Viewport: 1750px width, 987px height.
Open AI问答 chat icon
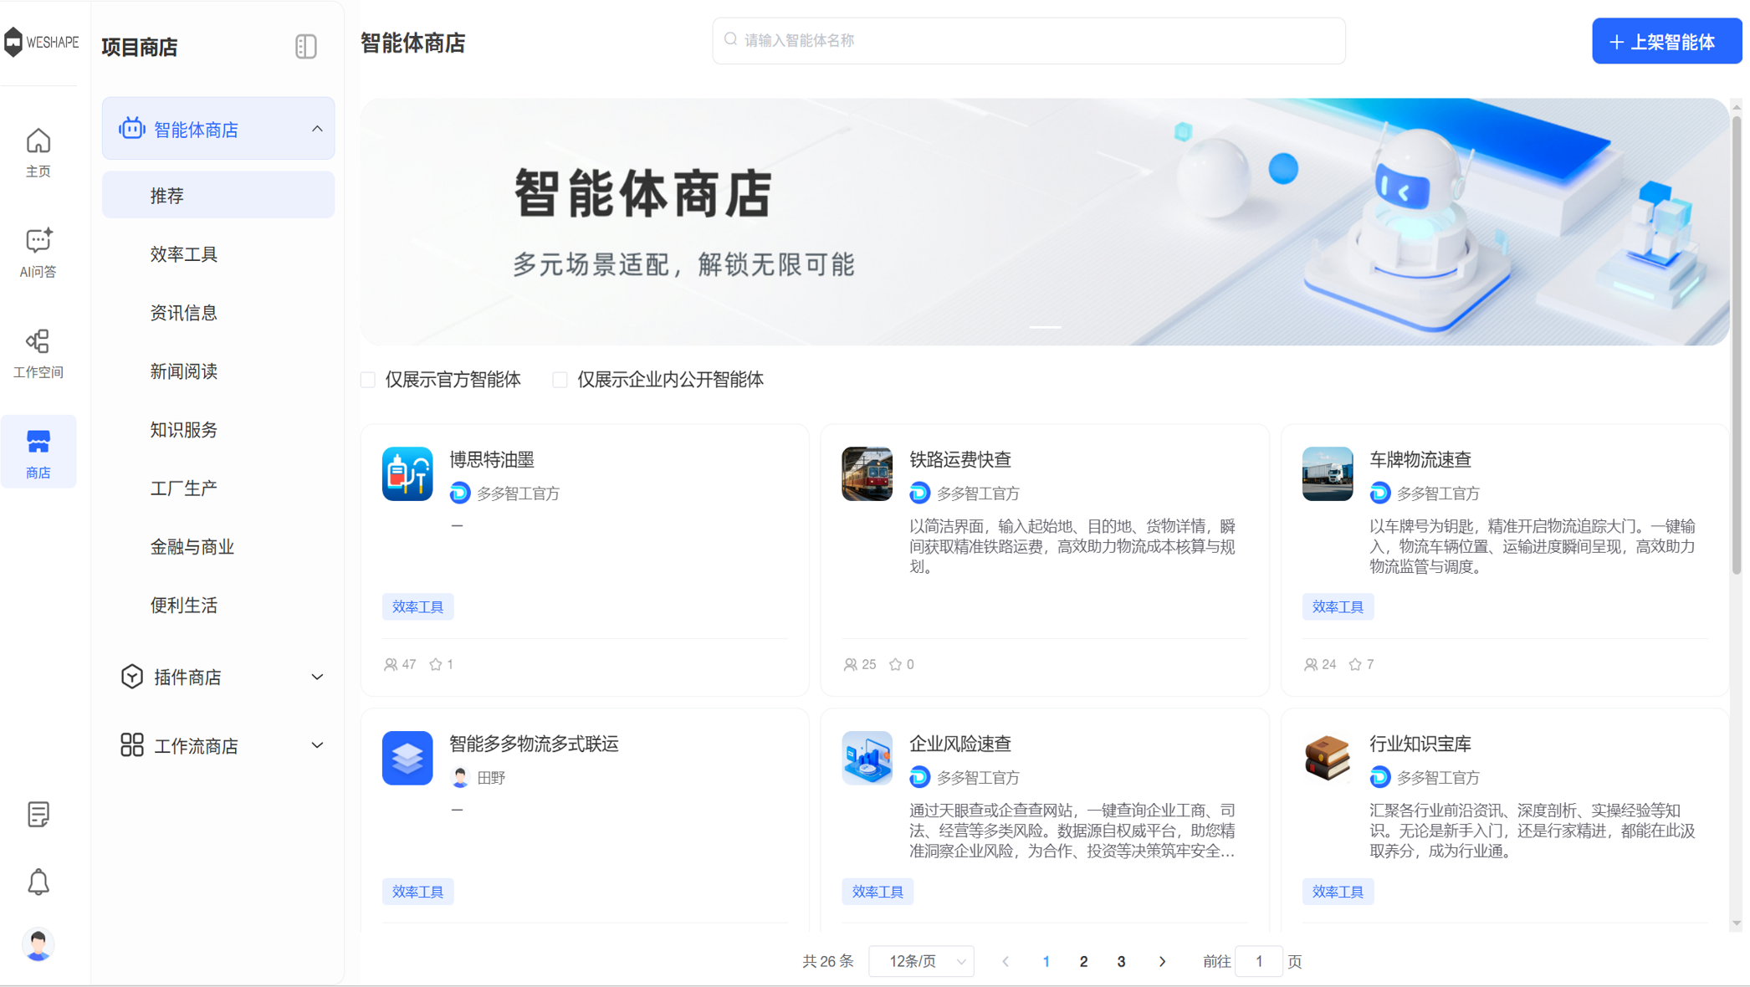tap(38, 241)
